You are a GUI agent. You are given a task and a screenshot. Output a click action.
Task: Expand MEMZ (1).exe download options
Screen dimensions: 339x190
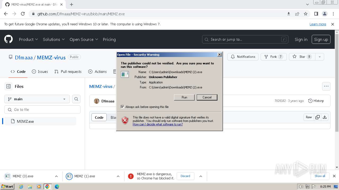pos(118,176)
